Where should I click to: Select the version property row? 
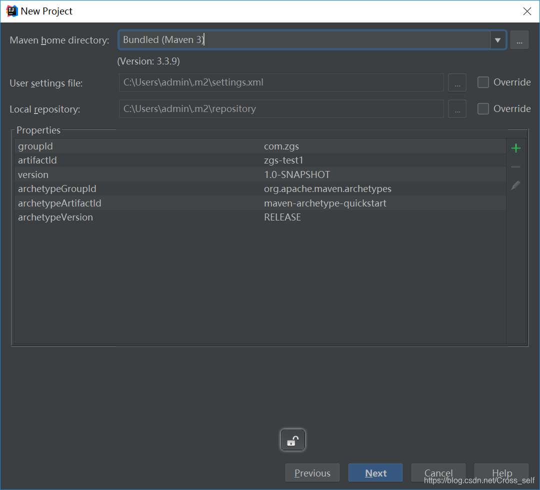click(260, 174)
